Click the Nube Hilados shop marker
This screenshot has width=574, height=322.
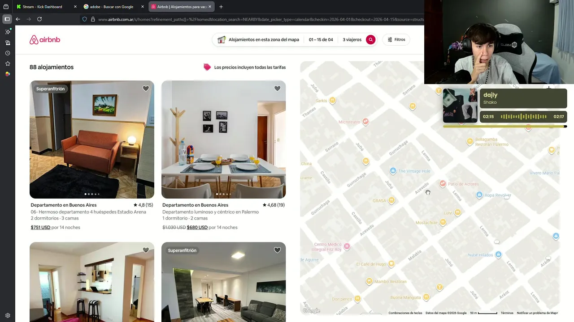498,254
